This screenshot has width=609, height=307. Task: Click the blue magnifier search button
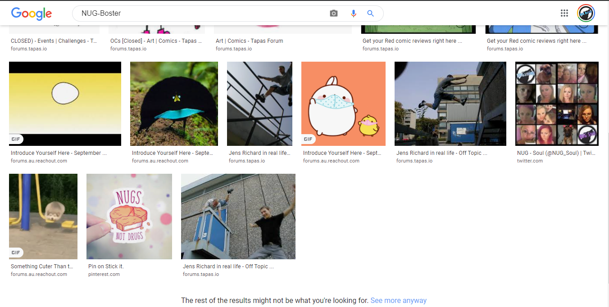tap(371, 14)
